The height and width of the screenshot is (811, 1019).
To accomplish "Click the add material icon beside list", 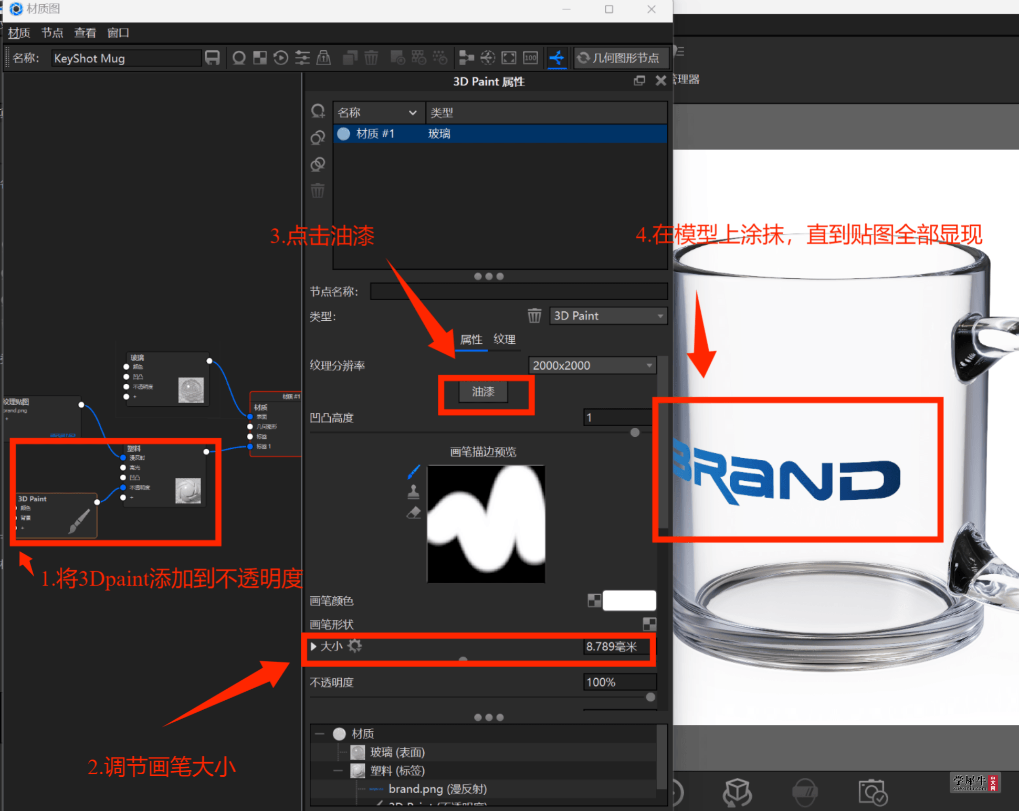I will 318,111.
